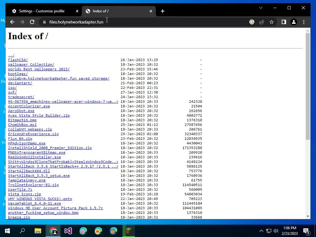
Task: Open taskbar search magnifier
Action: click(x=22, y=231)
